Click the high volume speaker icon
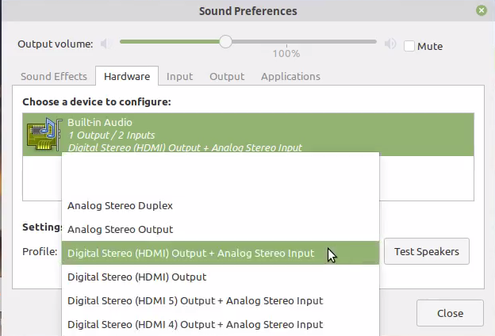The width and height of the screenshot is (495, 336). coord(389,44)
